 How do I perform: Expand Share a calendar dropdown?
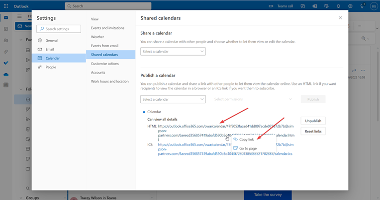pos(173,52)
